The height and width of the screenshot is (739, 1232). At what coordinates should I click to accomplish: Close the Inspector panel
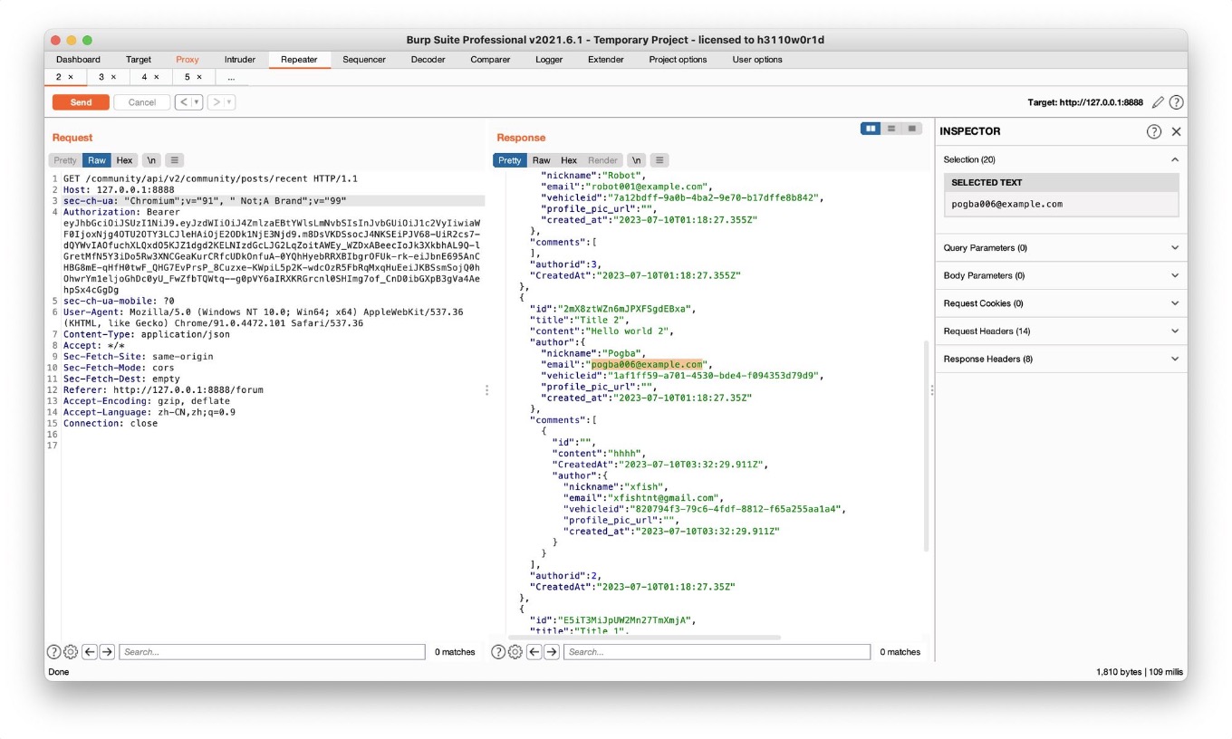(1176, 131)
